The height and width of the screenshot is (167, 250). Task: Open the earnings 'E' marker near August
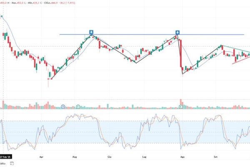tap(180, 107)
